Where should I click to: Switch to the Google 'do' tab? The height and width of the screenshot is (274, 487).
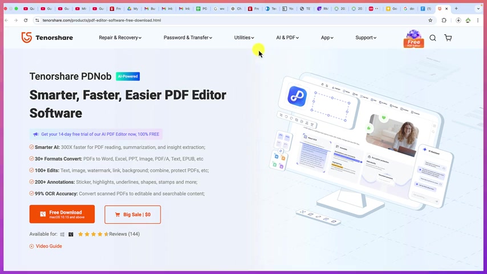point(409,9)
